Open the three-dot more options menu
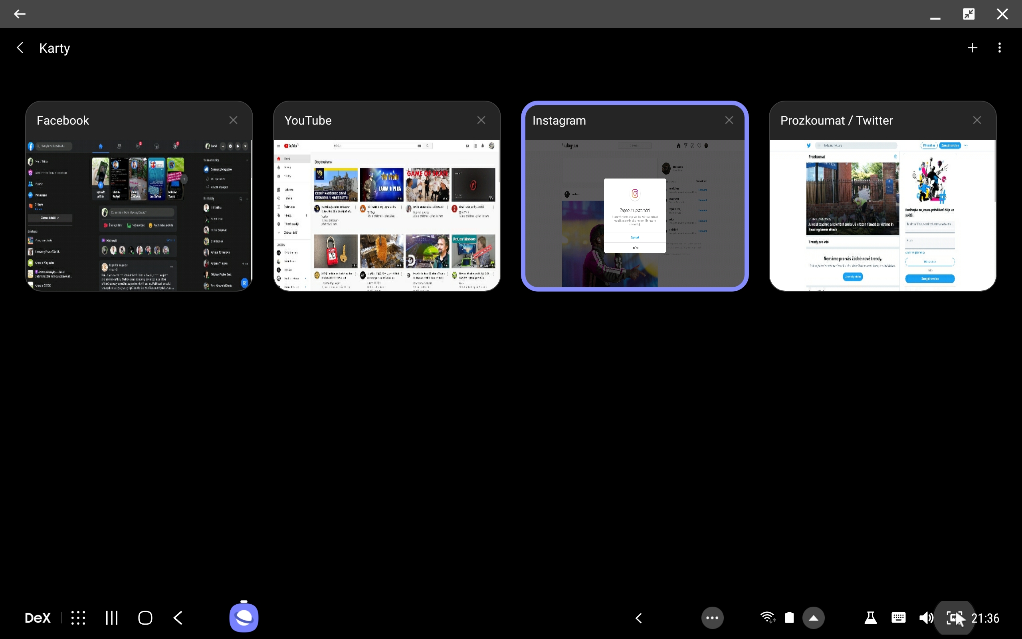The image size is (1022, 639). coord(999,48)
